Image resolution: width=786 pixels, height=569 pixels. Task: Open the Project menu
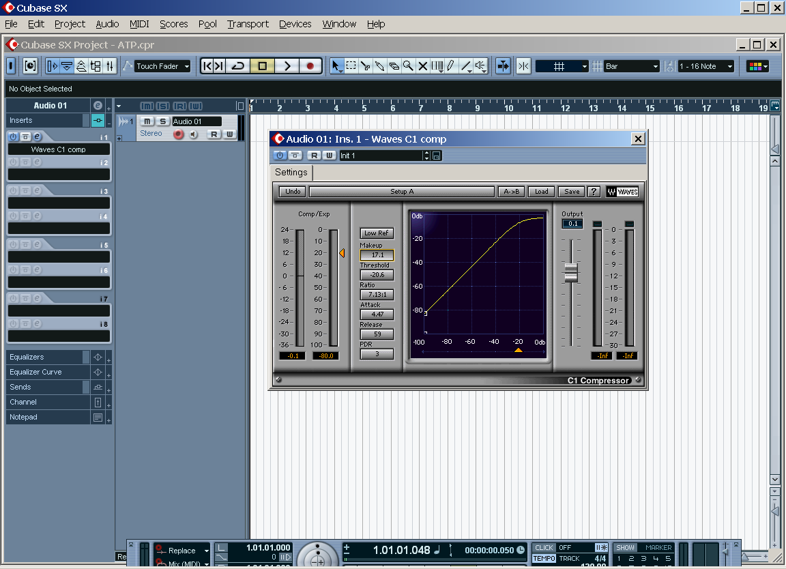tap(70, 24)
